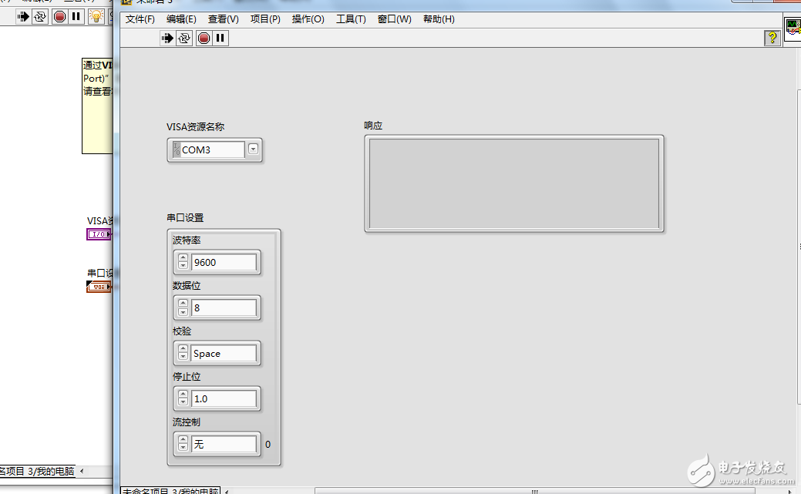Click the data bits field showing 8

pyautogui.click(x=224, y=308)
